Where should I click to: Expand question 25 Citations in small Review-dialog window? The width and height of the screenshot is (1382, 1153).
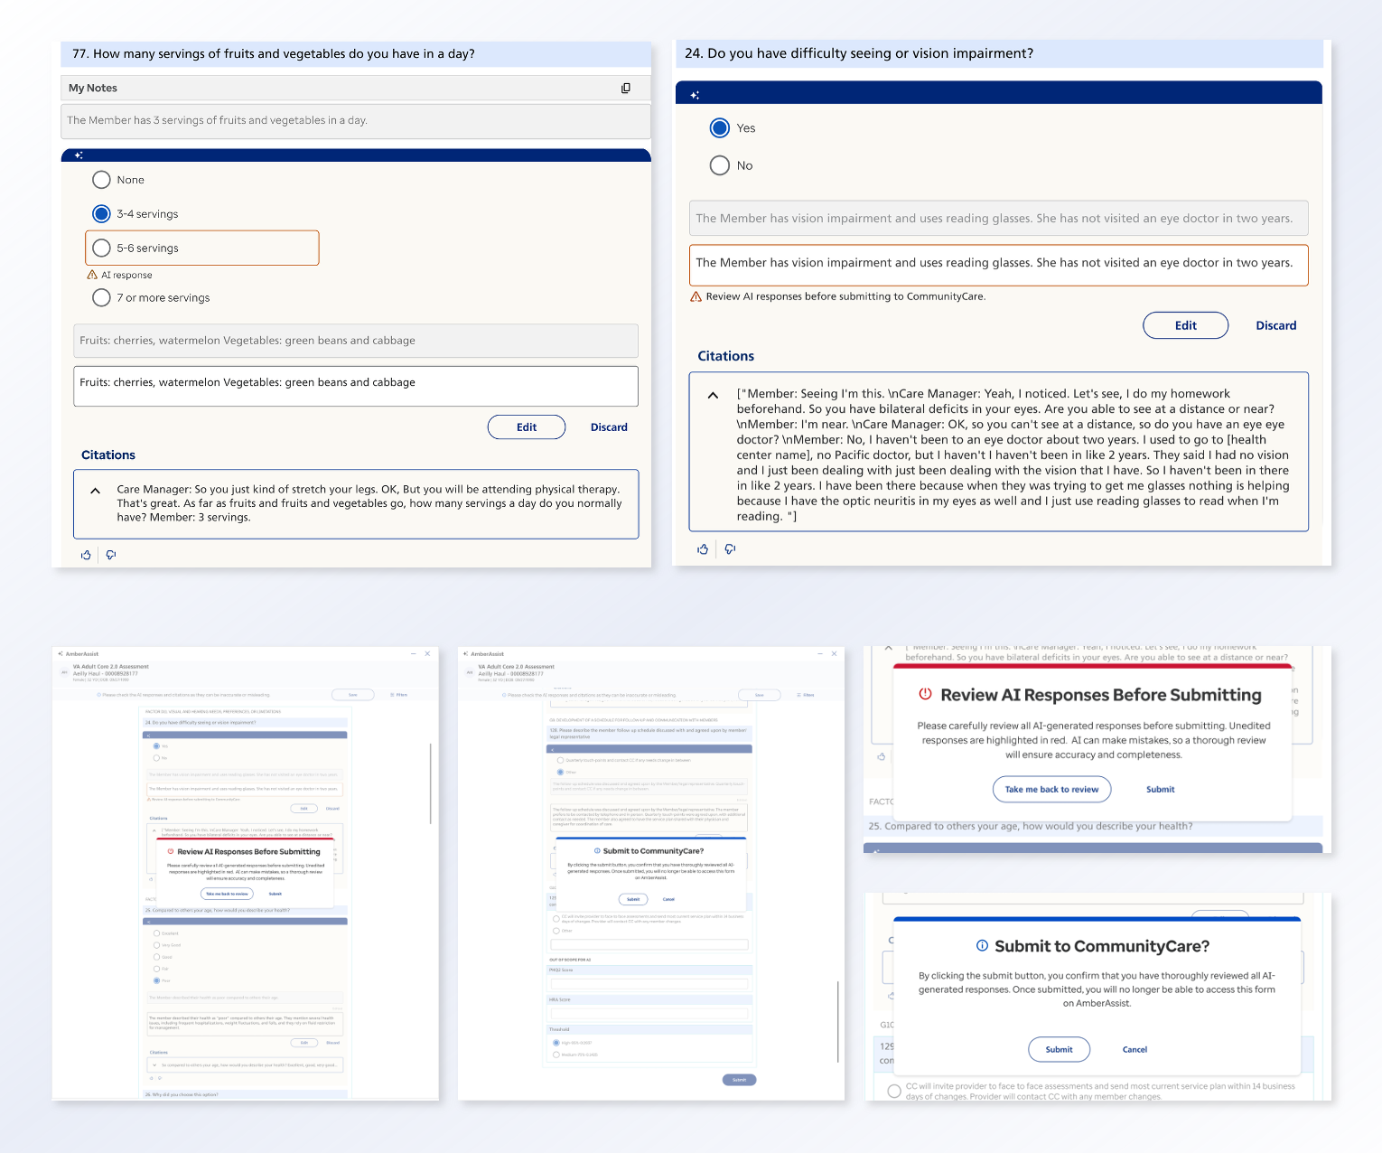(x=154, y=1065)
